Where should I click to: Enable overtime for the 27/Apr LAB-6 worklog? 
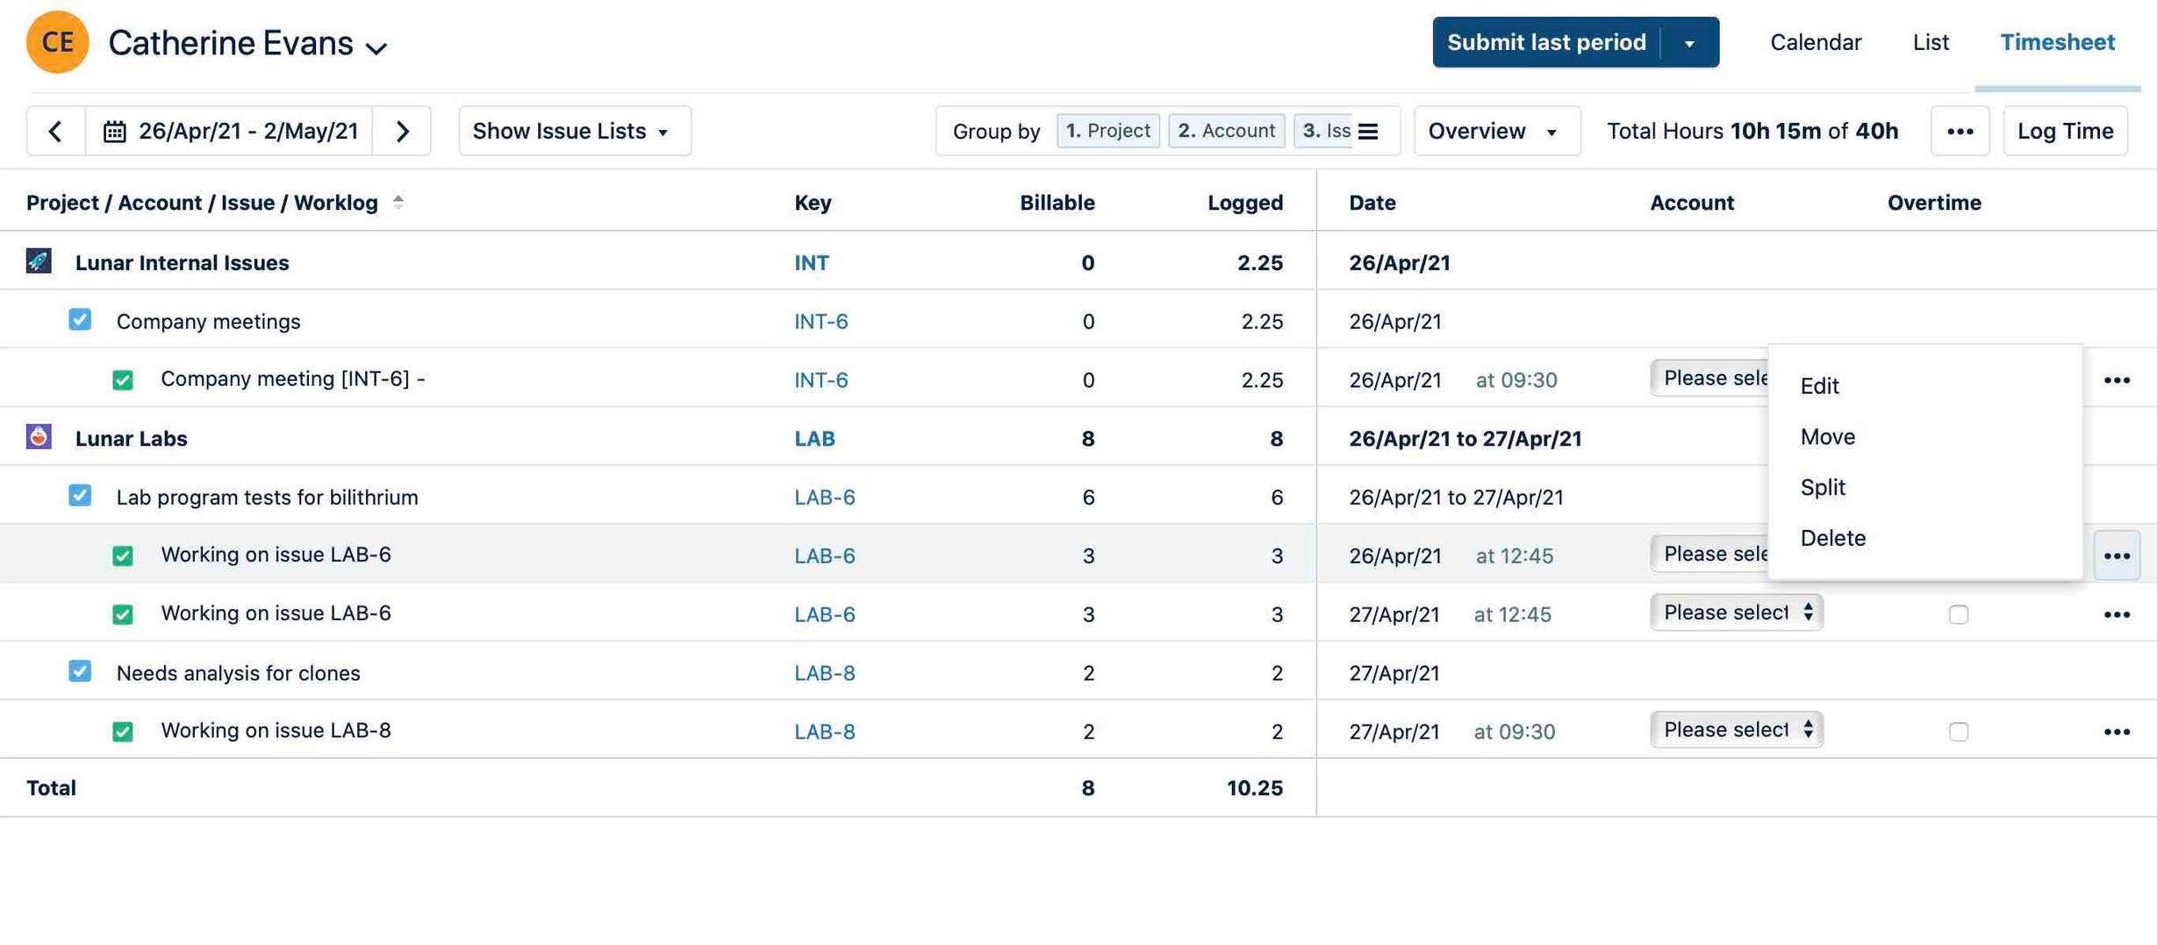1958,613
